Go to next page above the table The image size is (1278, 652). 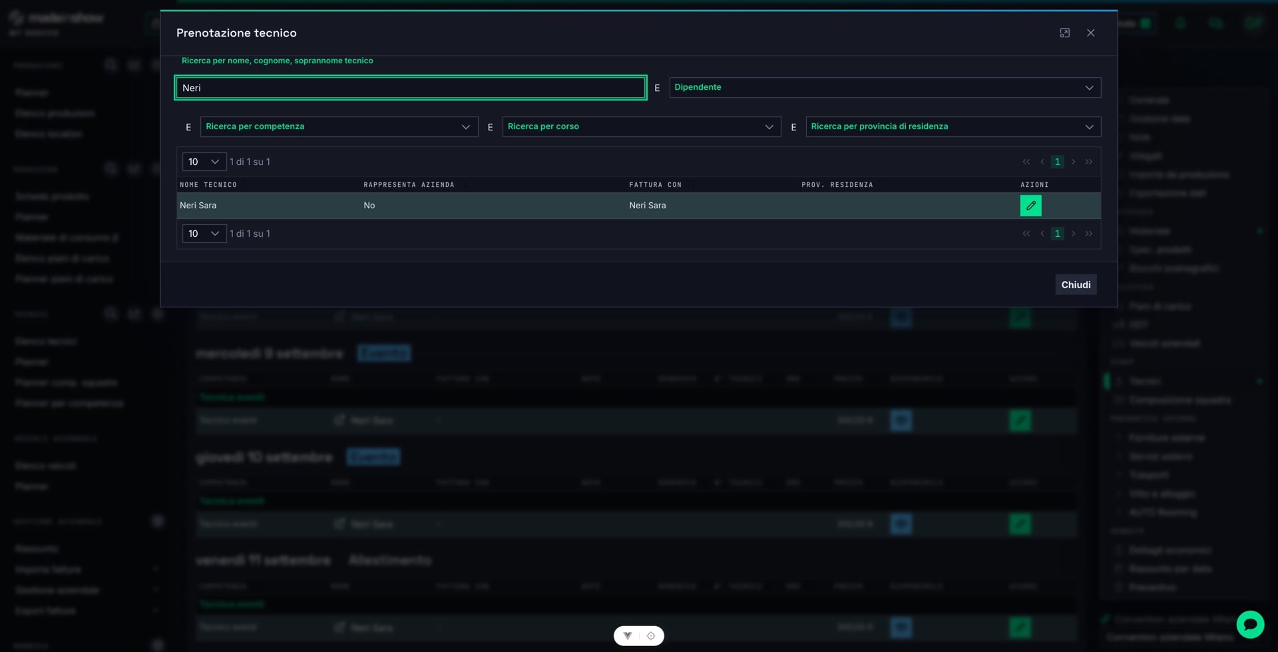click(x=1073, y=162)
